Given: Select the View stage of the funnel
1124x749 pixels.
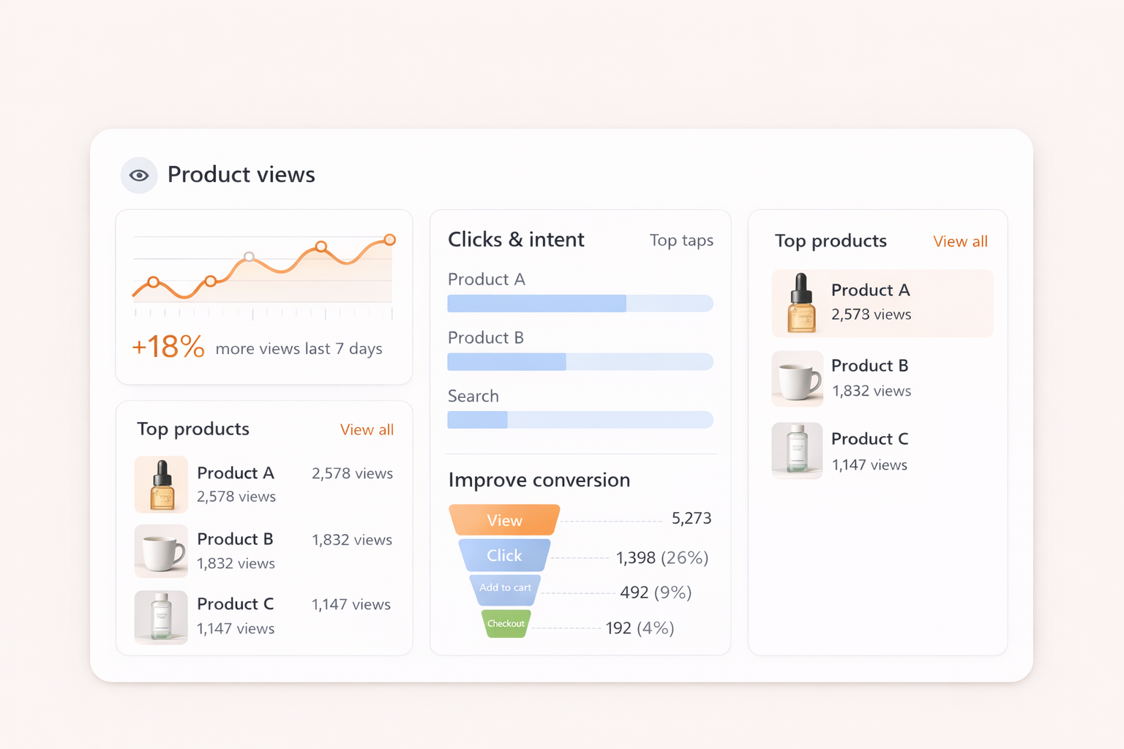Looking at the screenshot, I should [x=504, y=519].
